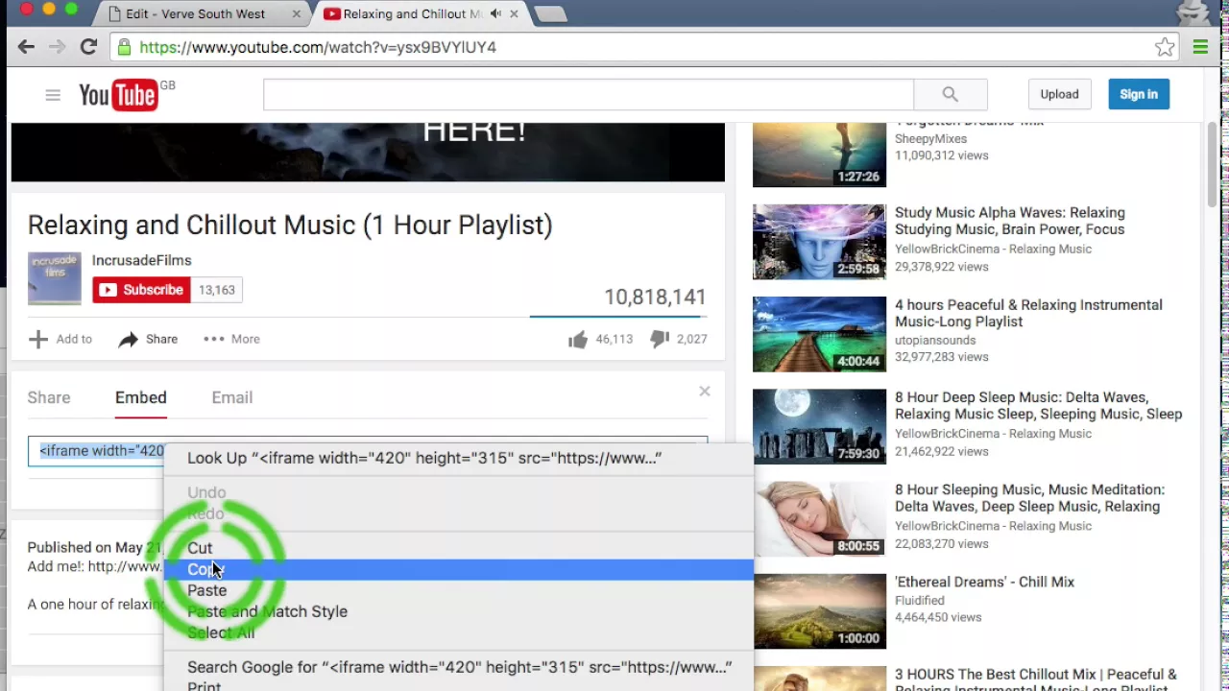Click the 8:00:55 sleeping woman thumbnail

[x=819, y=519]
